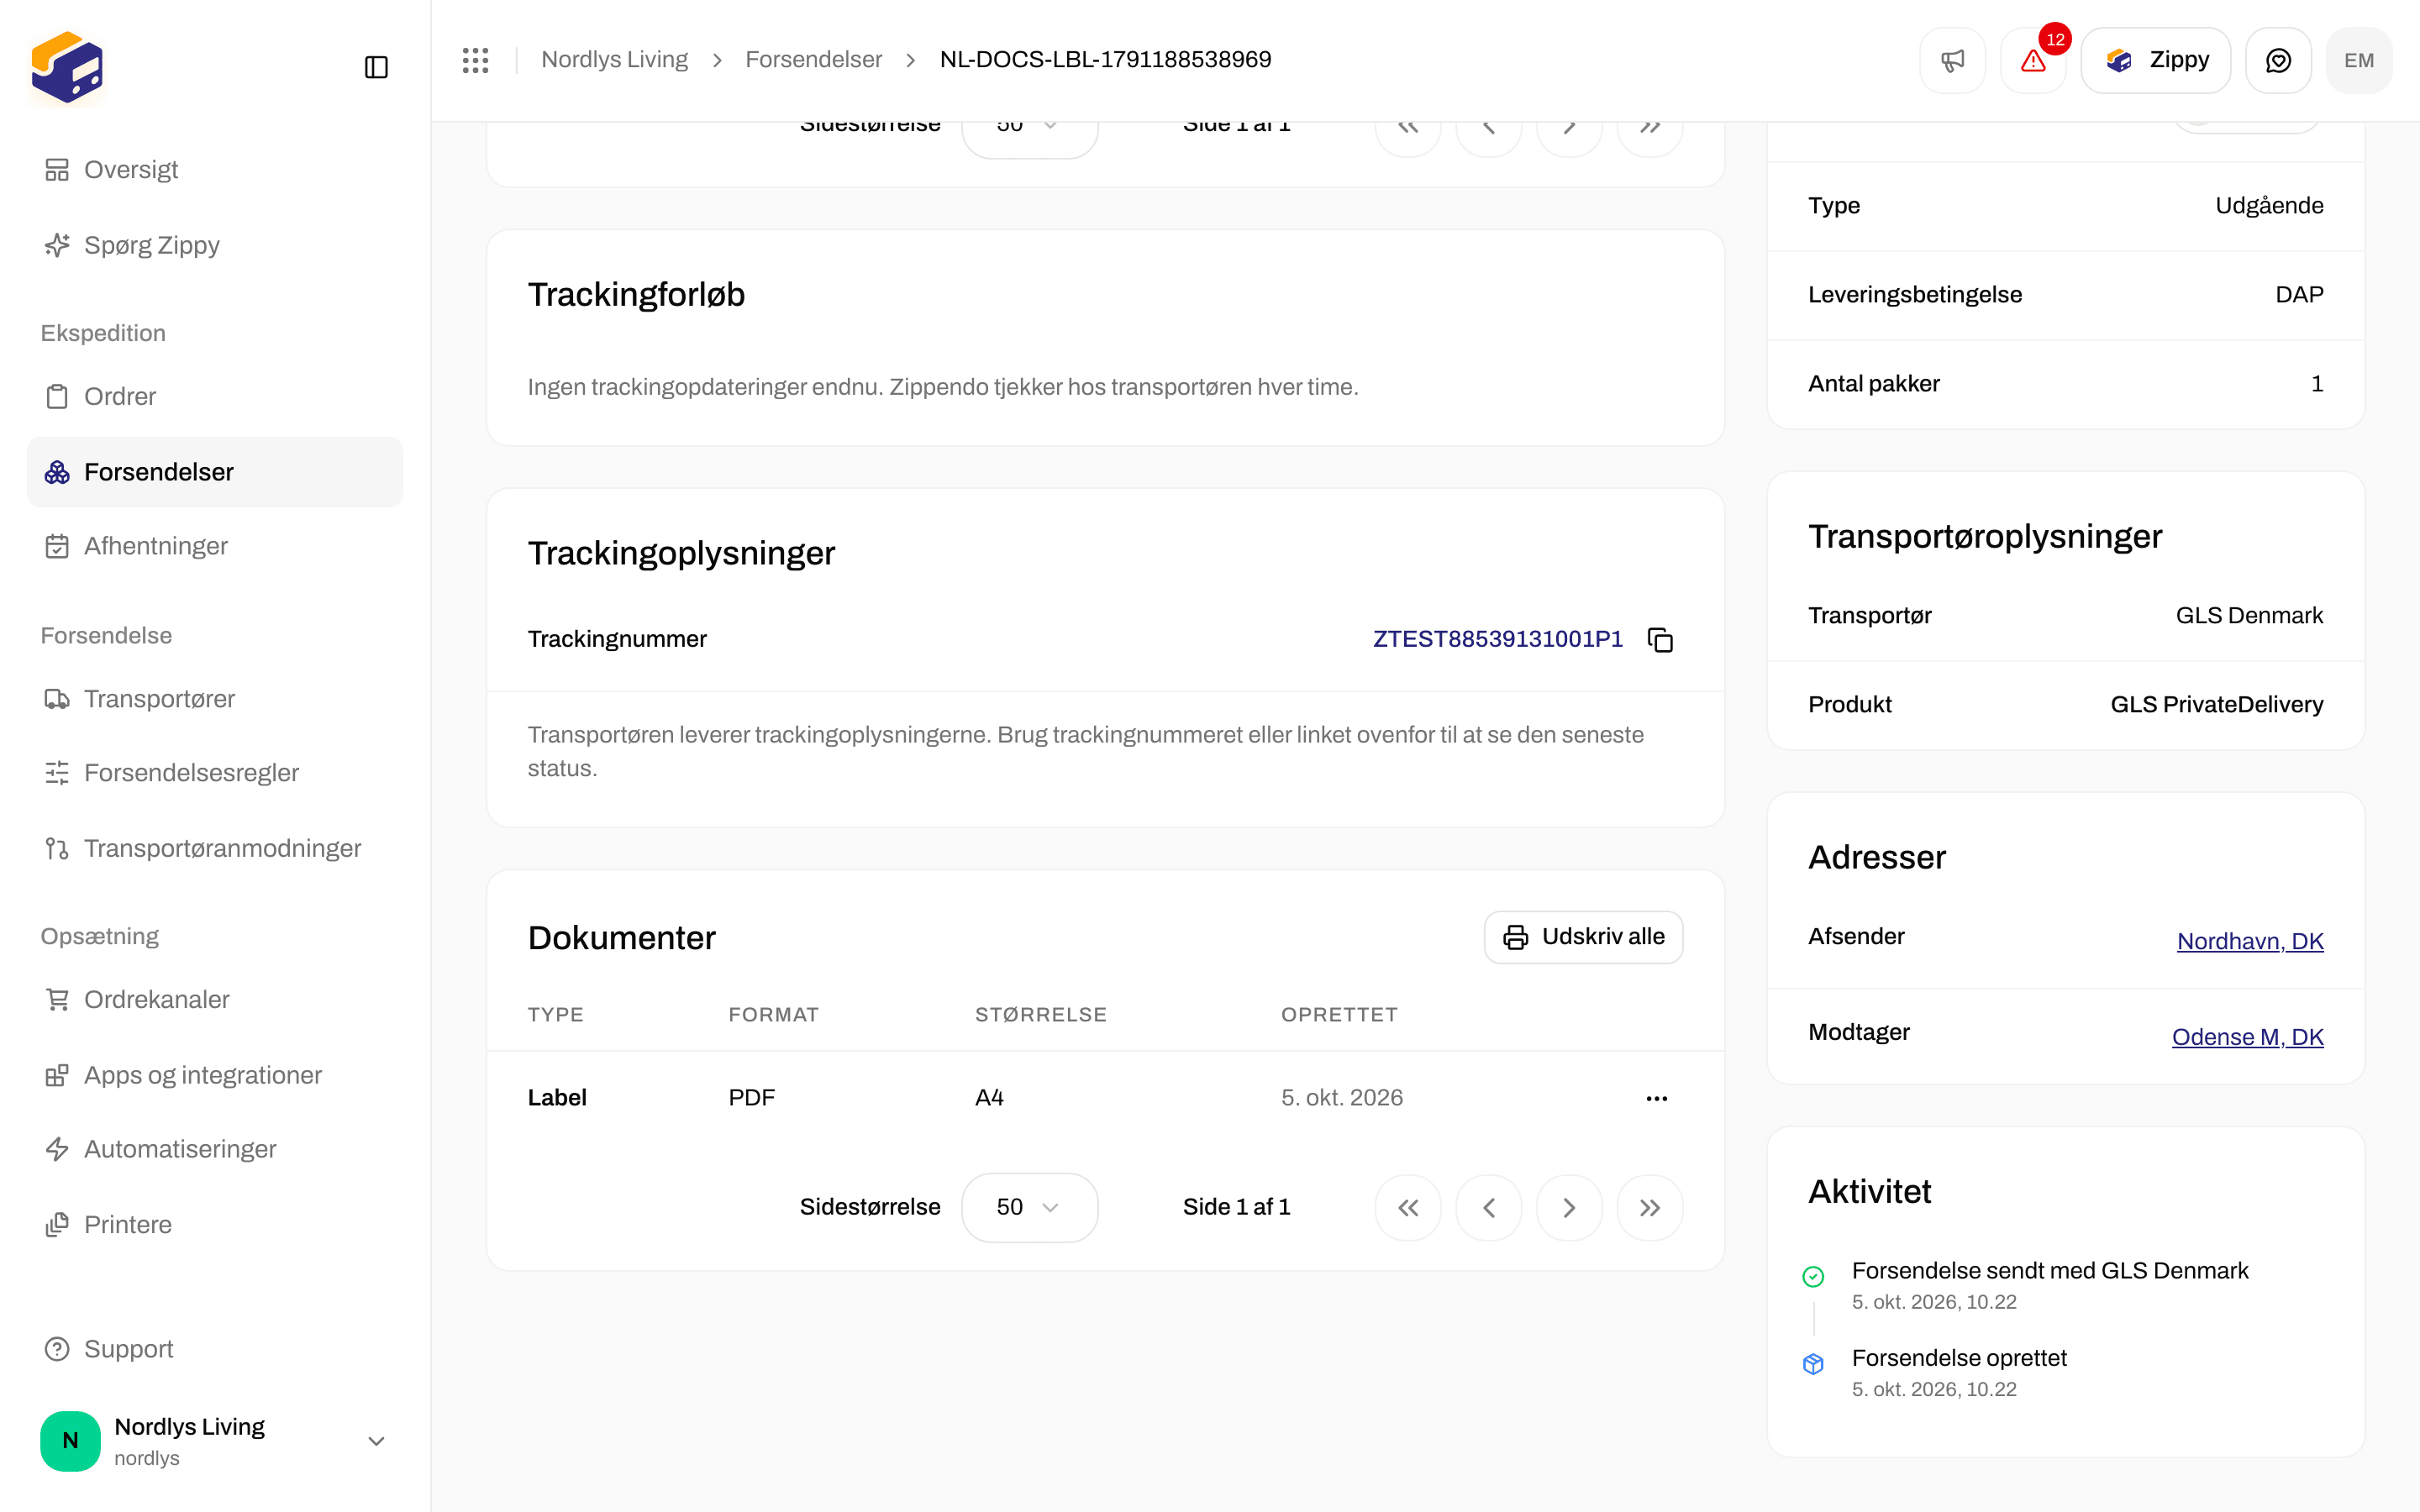Open the chat support icon

coord(2278,60)
